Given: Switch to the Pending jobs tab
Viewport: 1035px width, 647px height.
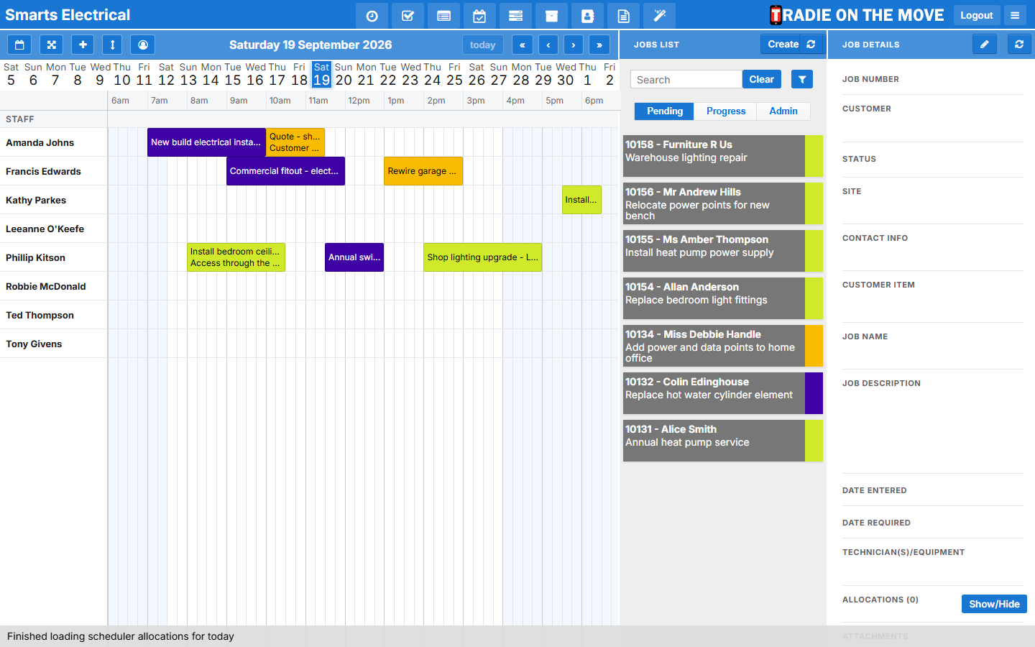Looking at the screenshot, I should tap(665, 111).
